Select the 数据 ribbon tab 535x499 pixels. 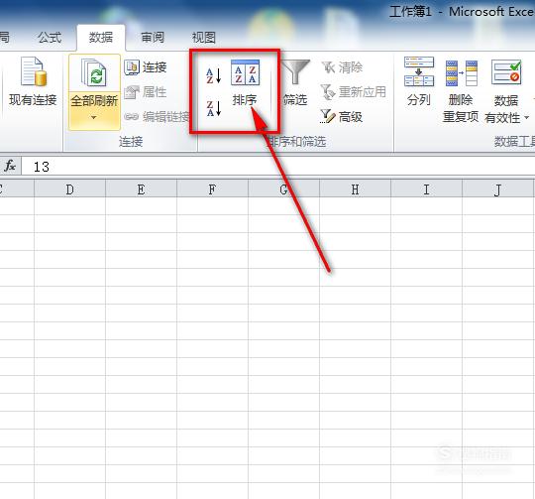101,38
